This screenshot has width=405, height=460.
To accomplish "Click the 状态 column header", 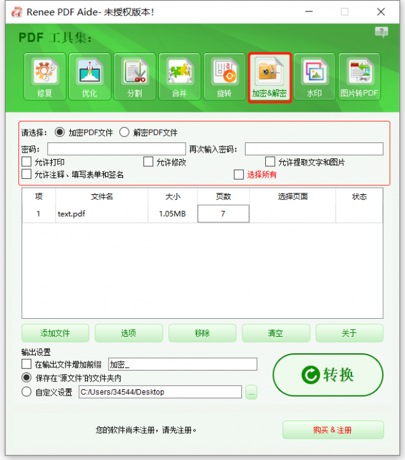I will click(x=359, y=196).
